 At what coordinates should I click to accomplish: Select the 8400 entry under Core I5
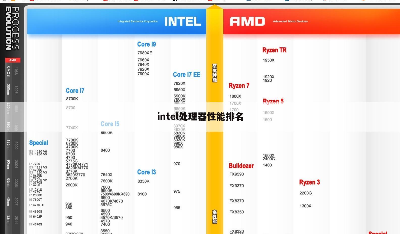pyautogui.click(x=105, y=150)
